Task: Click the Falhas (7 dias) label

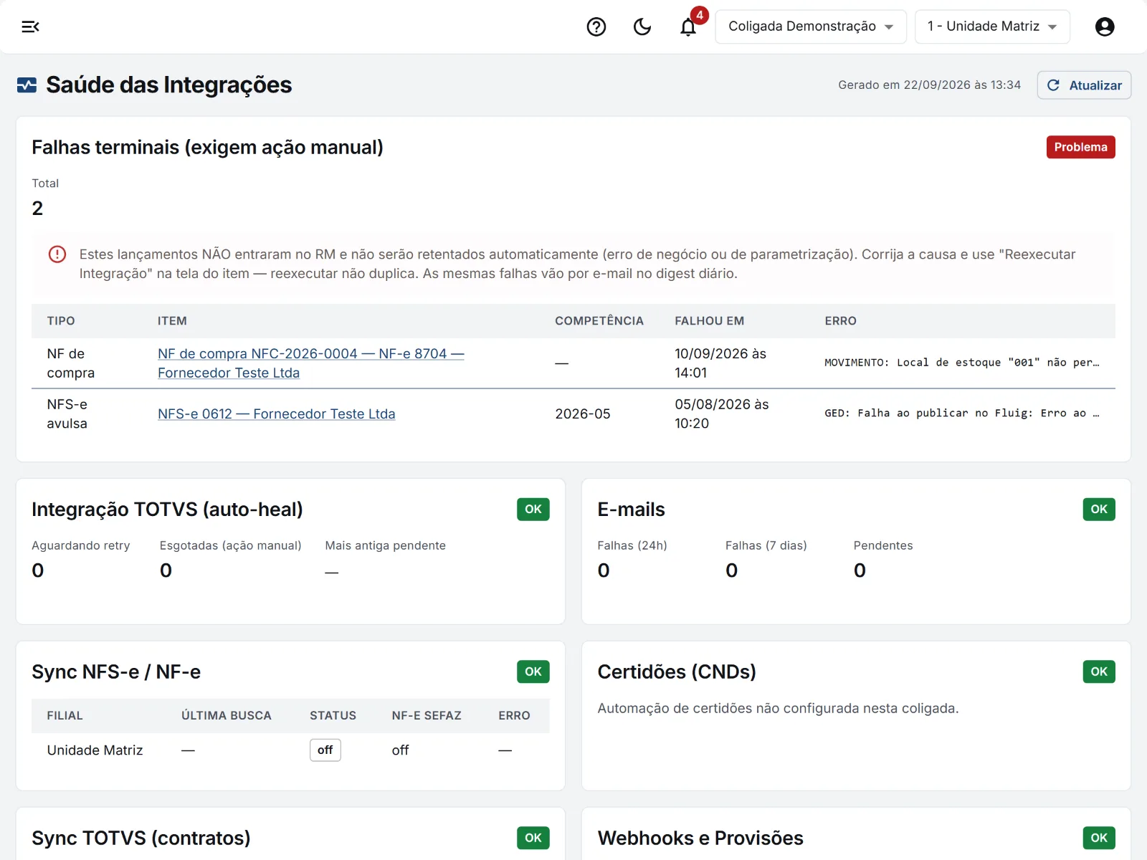Action: click(x=766, y=546)
